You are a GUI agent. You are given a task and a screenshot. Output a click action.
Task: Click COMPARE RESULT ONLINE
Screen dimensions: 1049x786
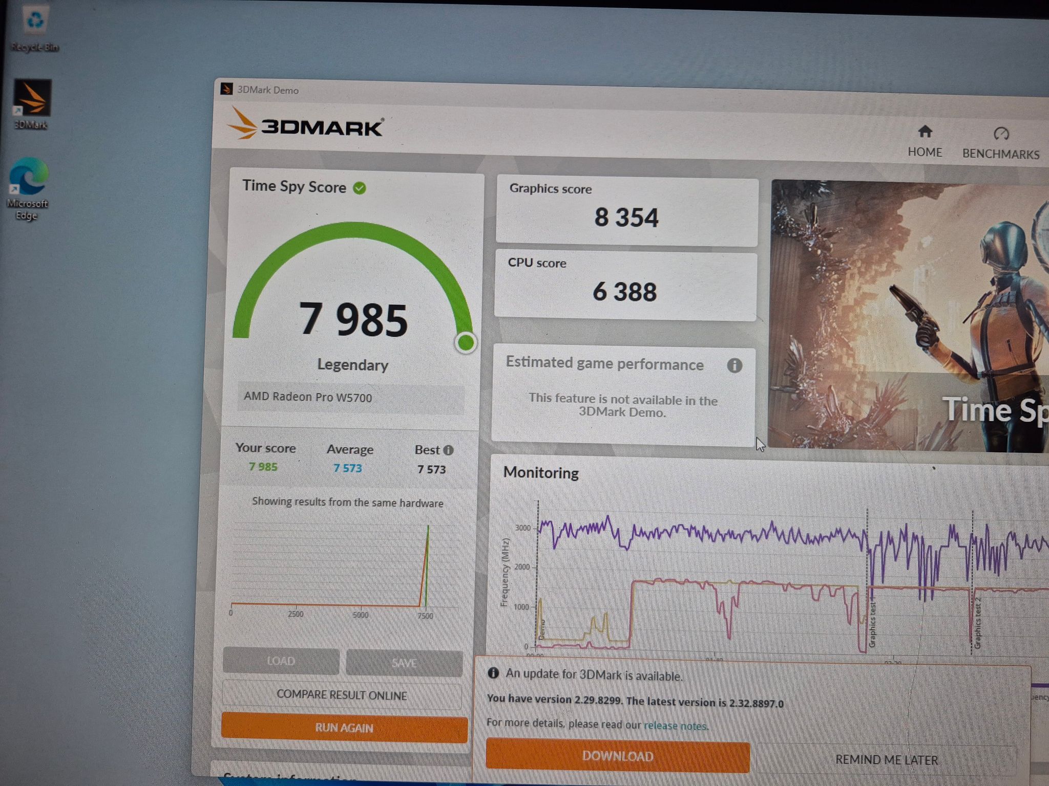coord(342,694)
